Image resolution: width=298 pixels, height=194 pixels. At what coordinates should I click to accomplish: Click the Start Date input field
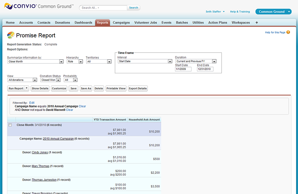pyautogui.click(x=183, y=69)
